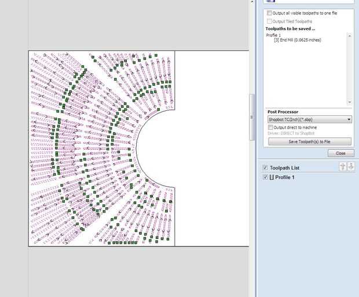
Task: Tick the Output Tiled Toolpaths checkbox
Action: (x=269, y=21)
